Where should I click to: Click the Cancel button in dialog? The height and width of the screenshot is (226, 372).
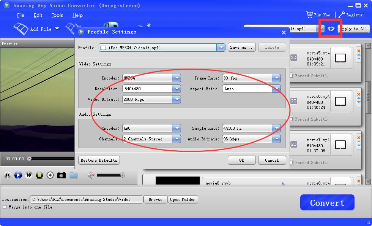pyautogui.click(x=272, y=160)
